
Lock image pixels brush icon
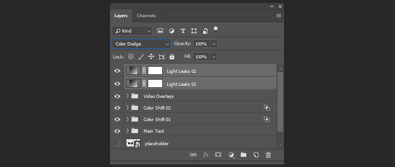click(141, 57)
